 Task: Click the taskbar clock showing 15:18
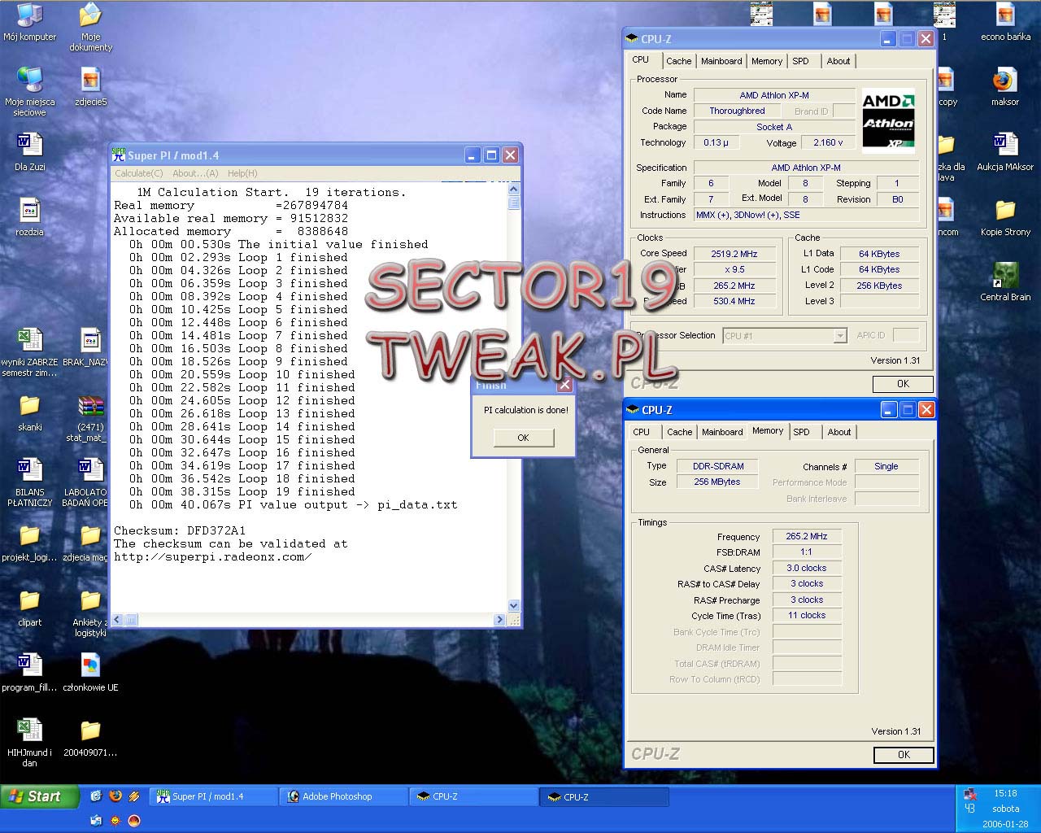[x=1005, y=793]
